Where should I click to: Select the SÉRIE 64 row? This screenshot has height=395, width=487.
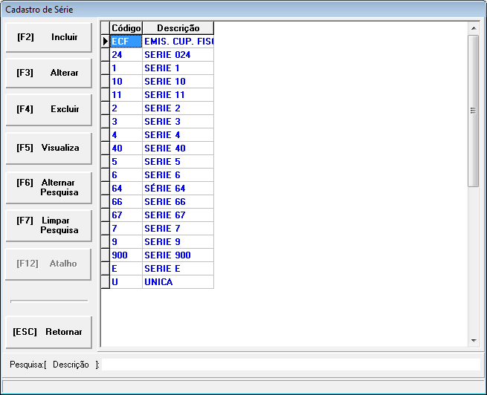(178, 189)
